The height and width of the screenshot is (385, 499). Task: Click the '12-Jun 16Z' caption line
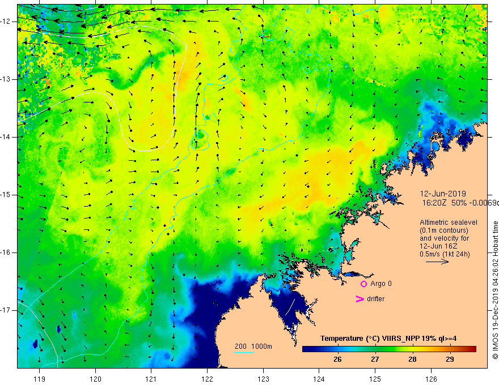(x=438, y=246)
